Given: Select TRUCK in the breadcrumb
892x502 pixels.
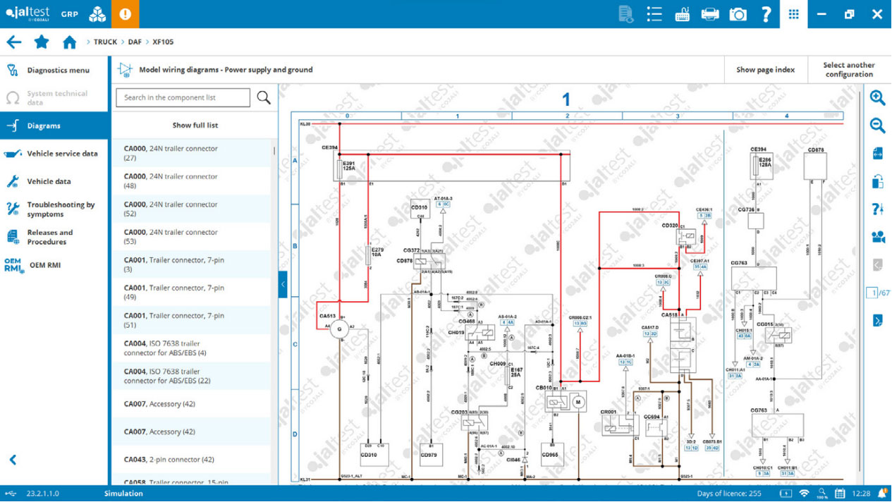Looking at the screenshot, I should point(106,42).
